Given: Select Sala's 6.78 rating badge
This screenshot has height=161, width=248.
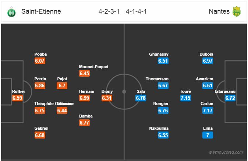Looking at the screenshot, I should coord(141,98).
